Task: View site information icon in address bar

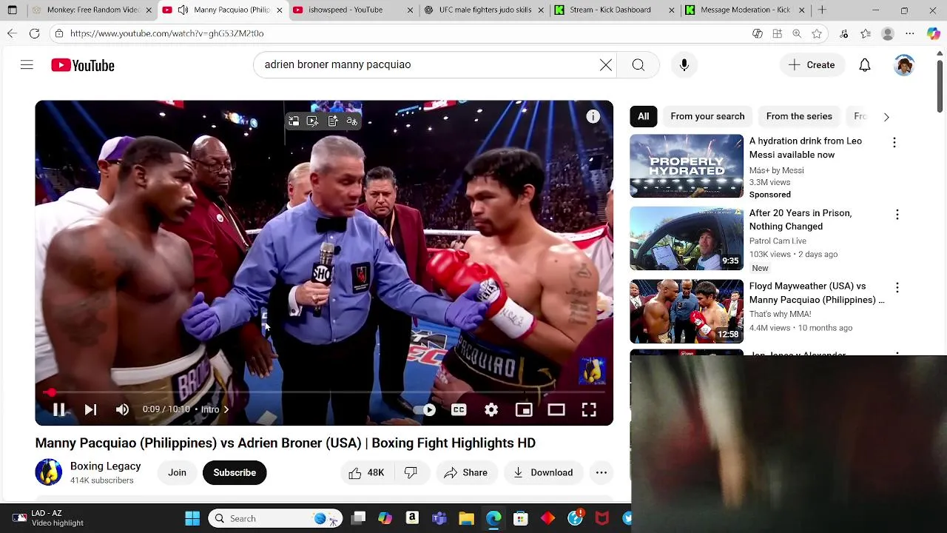Action: point(58,33)
